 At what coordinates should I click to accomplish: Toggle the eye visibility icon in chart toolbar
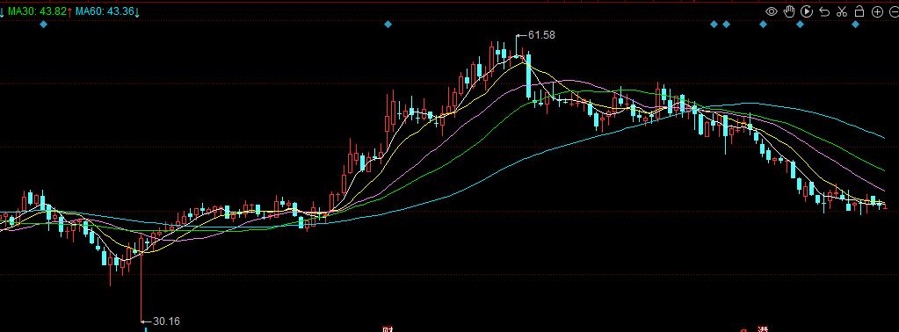772,11
